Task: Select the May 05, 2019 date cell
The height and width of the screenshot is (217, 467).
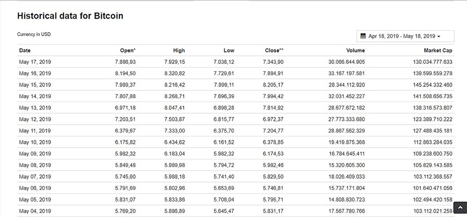Action: pyautogui.click(x=35, y=199)
